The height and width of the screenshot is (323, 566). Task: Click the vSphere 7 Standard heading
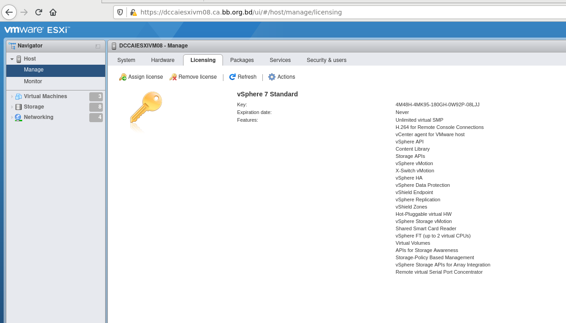(267, 94)
